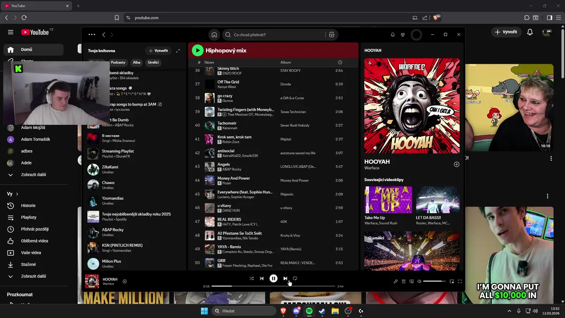565x318 pixels.
Task: Open YouTube Oblíbená videa sidebar item
Action: [34, 241]
